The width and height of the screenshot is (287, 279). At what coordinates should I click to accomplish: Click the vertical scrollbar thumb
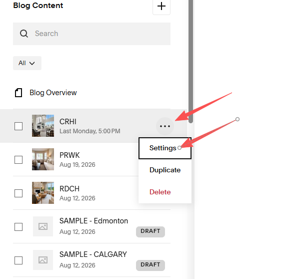point(190,62)
